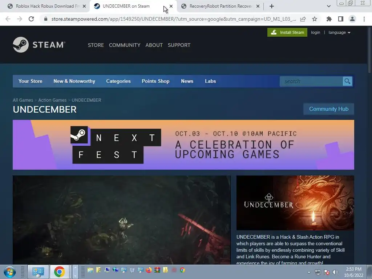Open STORE in Steam's top navigation
Screen dimensions: 372x279
pos(96,45)
